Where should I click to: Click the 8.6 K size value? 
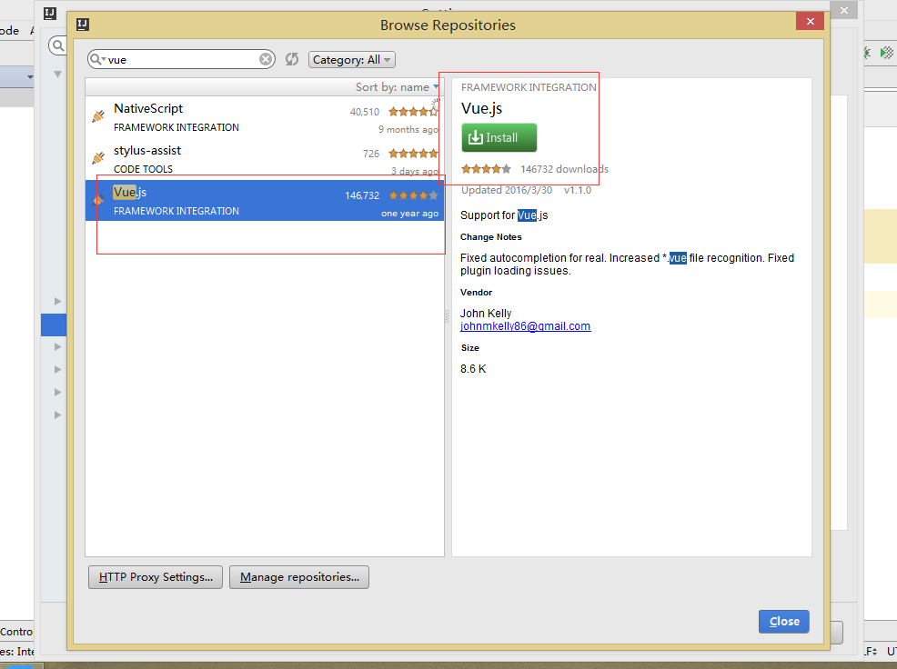(x=473, y=369)
